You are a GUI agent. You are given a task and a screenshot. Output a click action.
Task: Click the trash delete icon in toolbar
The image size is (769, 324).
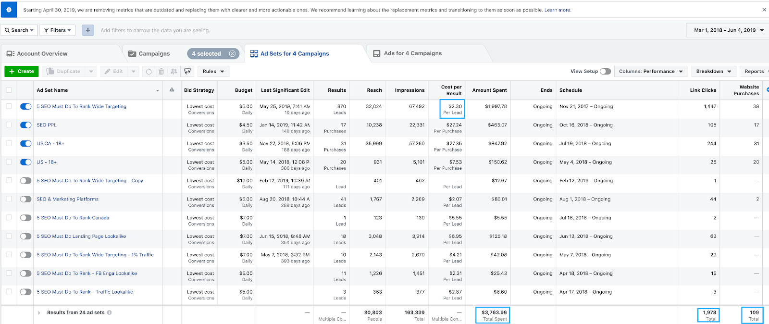tap(161, 72)
